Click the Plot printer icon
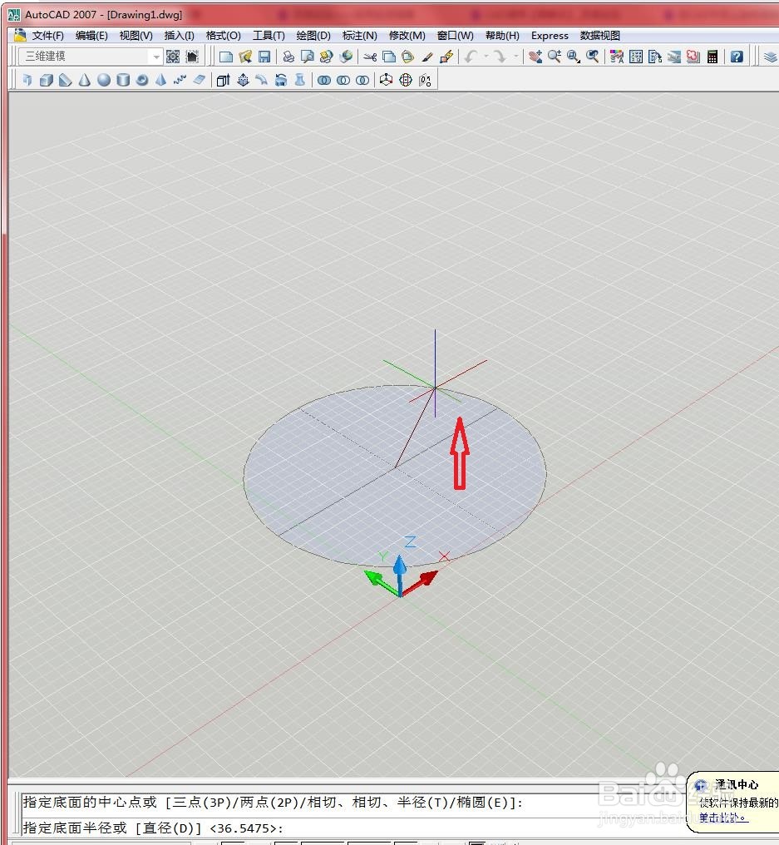The image size is (779, 845). tap(288, 57)
